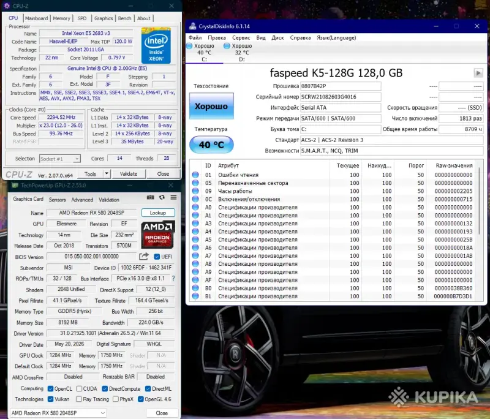
Task: Open the Graphics tab in CPU-Z
Action: click(x=104, y=18)
